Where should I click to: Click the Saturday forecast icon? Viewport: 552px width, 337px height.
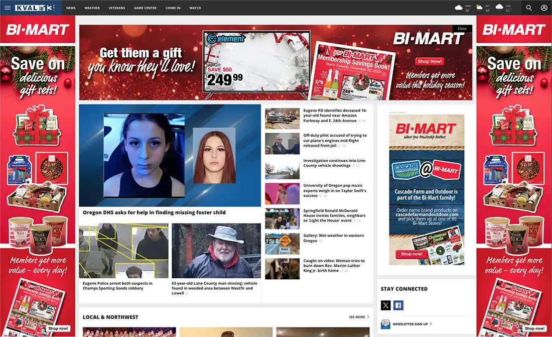pos(479,8)
